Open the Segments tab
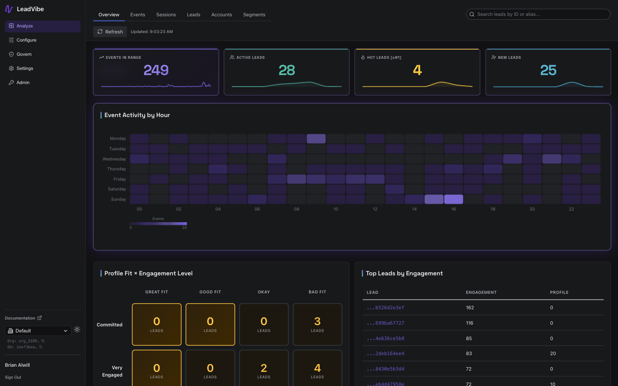The height and width of the screenshot is (386, 618). pos(254,14)
